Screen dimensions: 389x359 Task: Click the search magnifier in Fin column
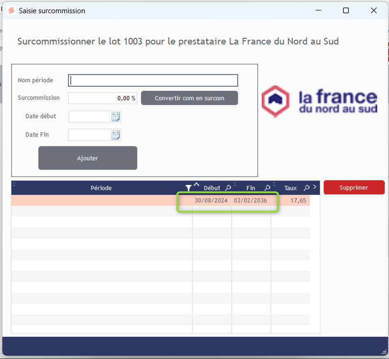(267, 188)
